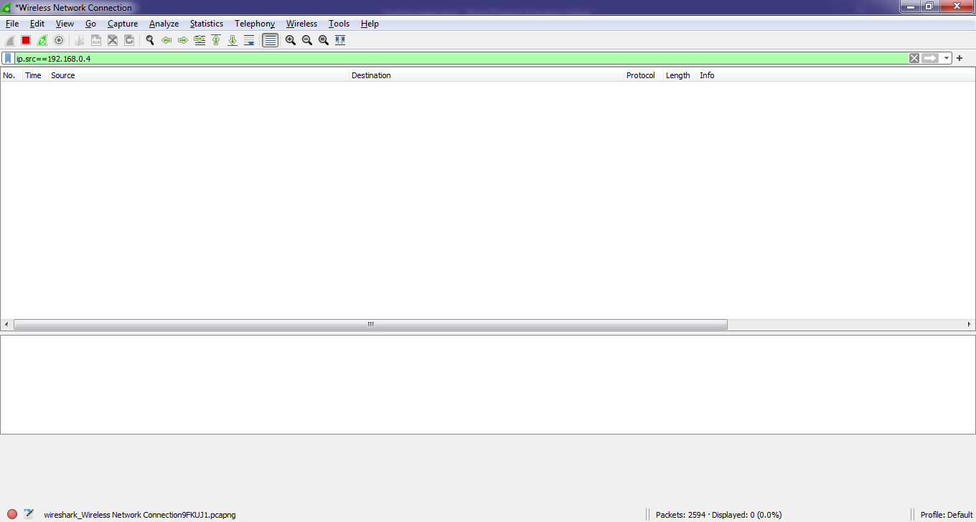
Task: Open the display filter bookmark menu
Action: [7, 58]
